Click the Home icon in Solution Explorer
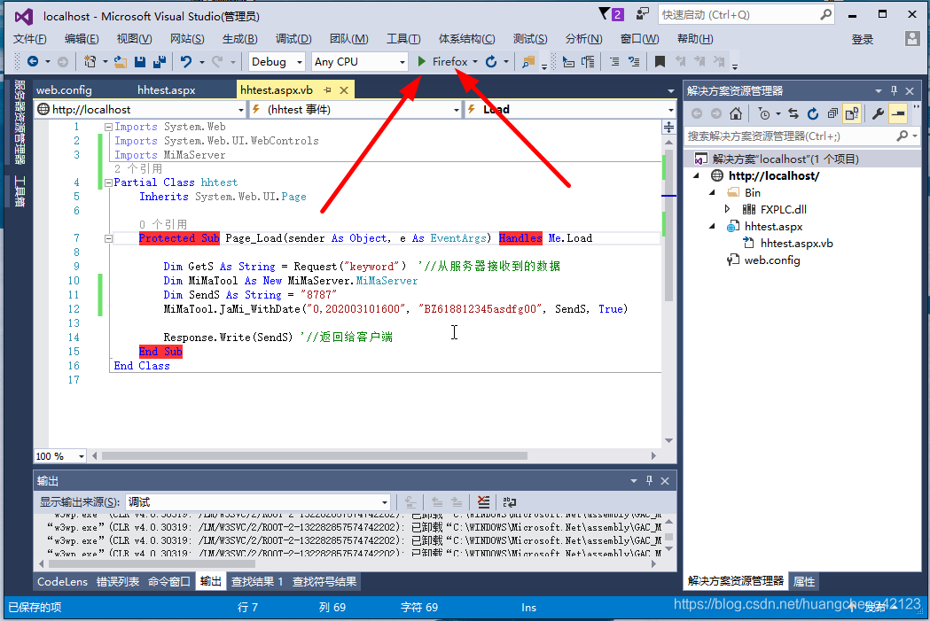This screenshot has width=930, height=621. 736,113
